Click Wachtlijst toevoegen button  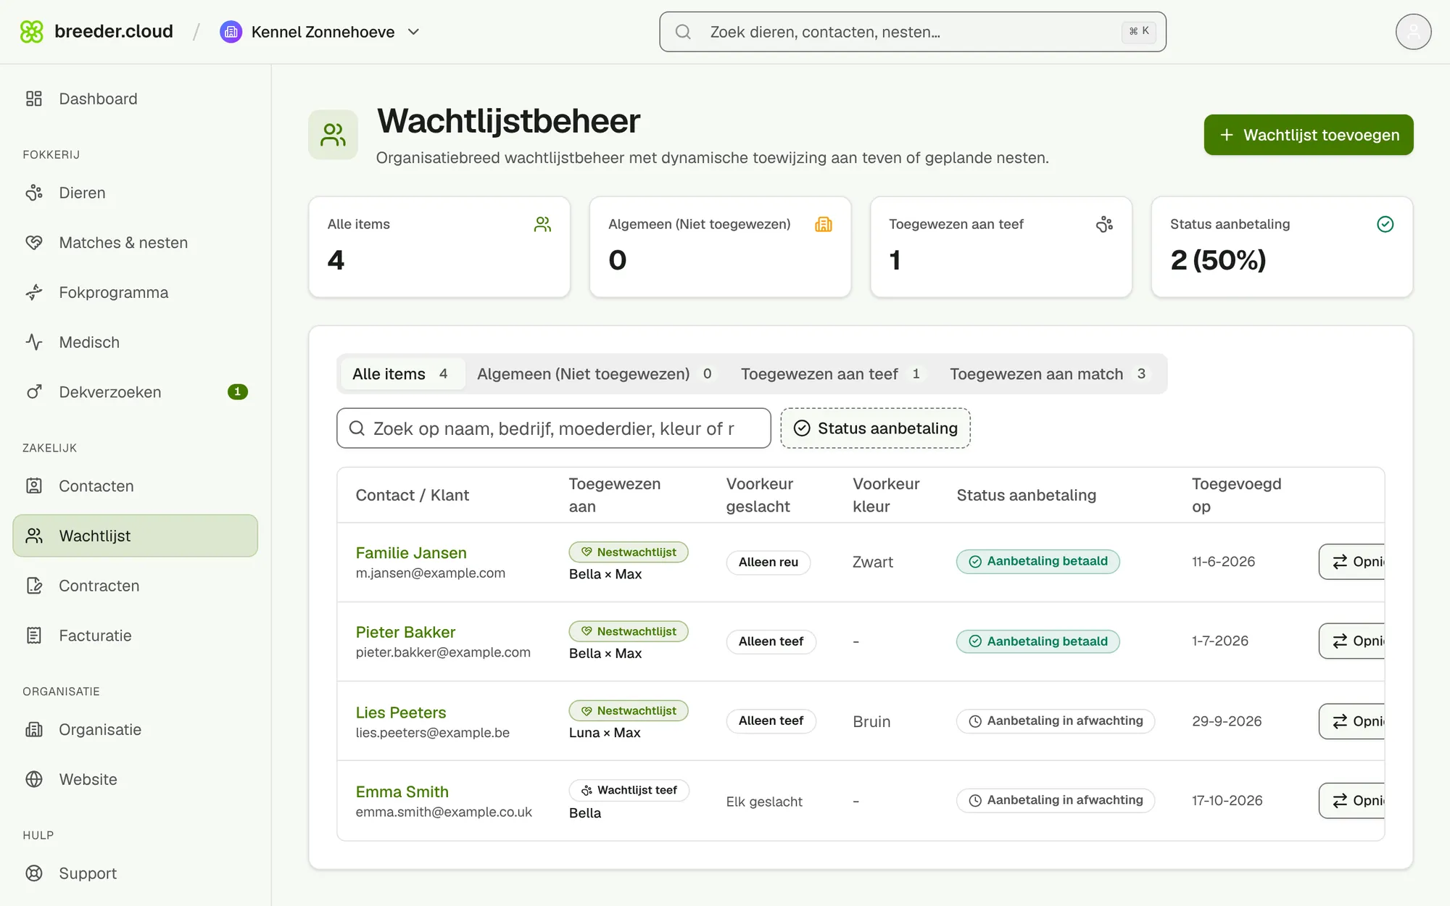(1309, 135)
